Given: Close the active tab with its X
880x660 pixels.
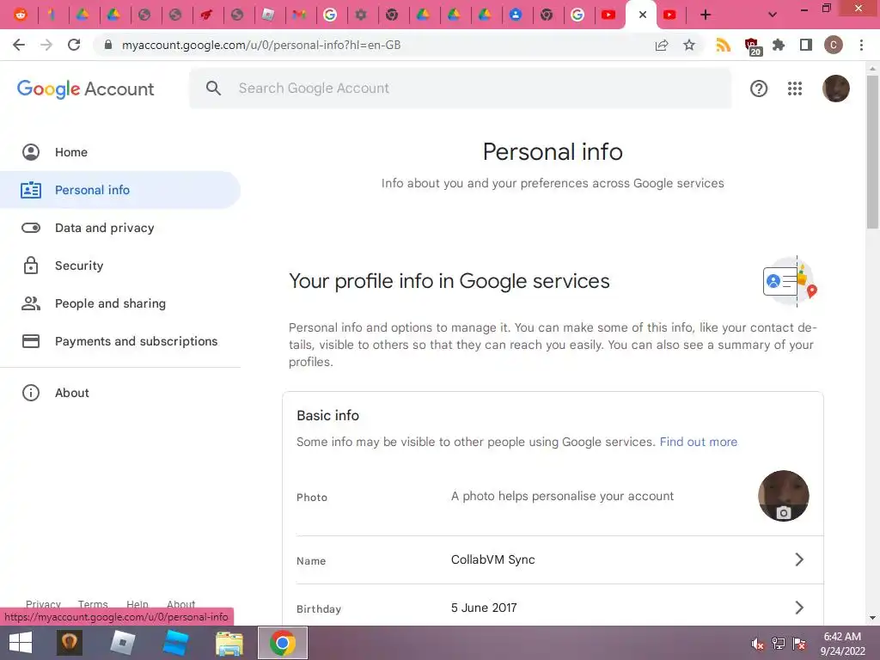Looking at the screenshot, I should click(x=643, y=15).
